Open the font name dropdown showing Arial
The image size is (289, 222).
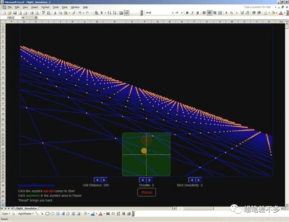[x=173, y=13]
